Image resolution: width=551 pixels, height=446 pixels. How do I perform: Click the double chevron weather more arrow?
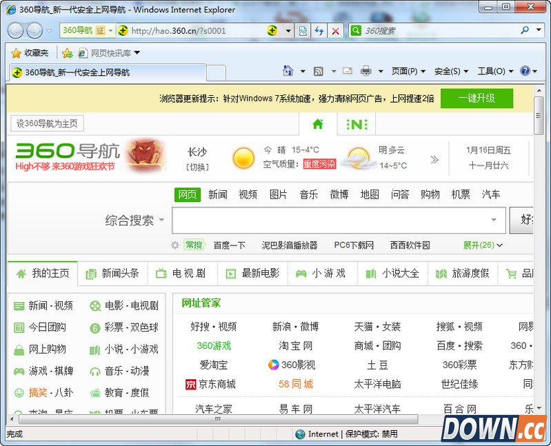(434, 160)
